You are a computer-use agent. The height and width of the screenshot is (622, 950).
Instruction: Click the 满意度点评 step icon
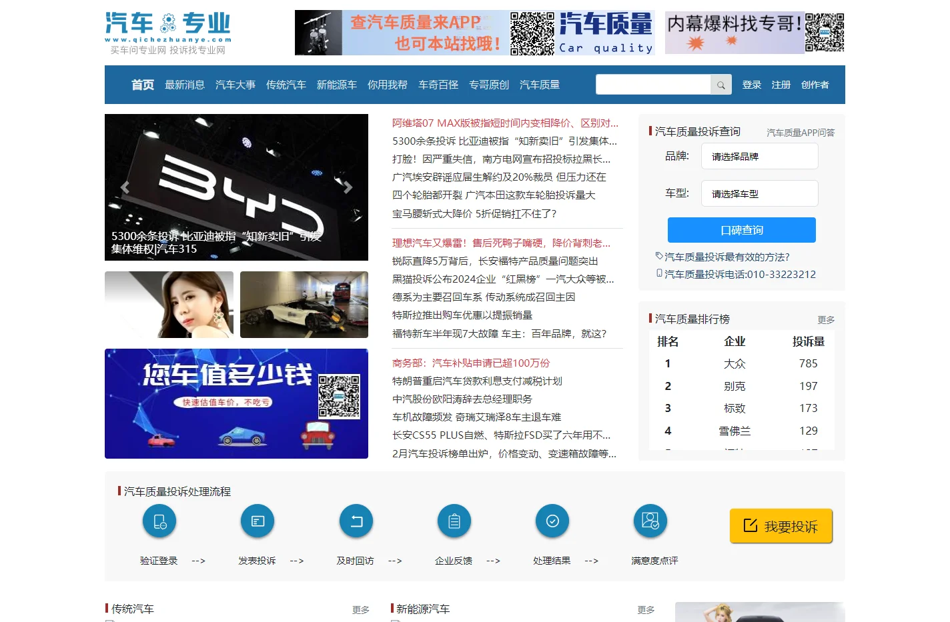click(x=650, y=521)
